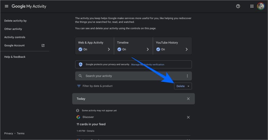
Task: Click the 'YouTube History' card title
Action: [x=167, y=43]
